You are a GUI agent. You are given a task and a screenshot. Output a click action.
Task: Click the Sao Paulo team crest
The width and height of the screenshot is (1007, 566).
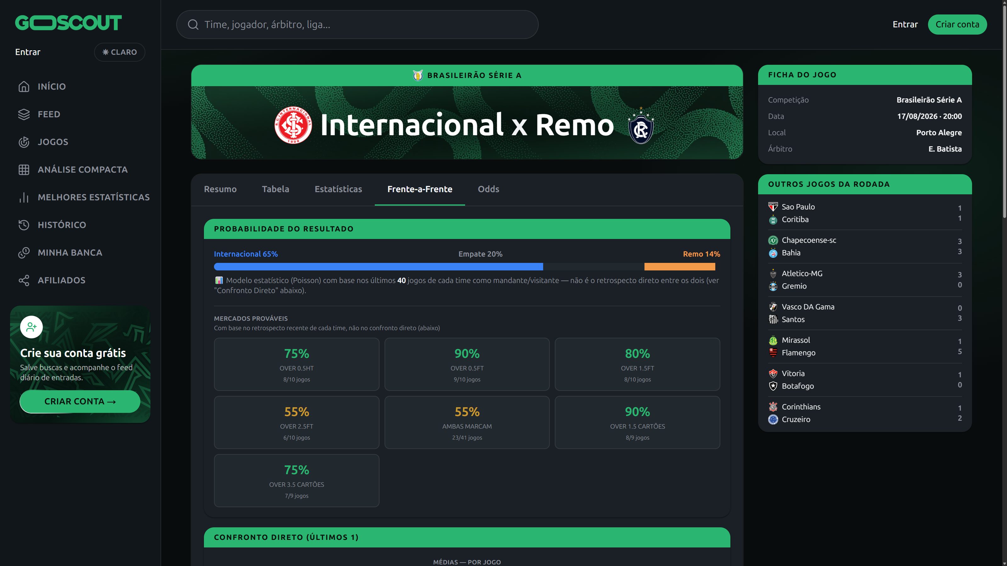click(773, 207)
